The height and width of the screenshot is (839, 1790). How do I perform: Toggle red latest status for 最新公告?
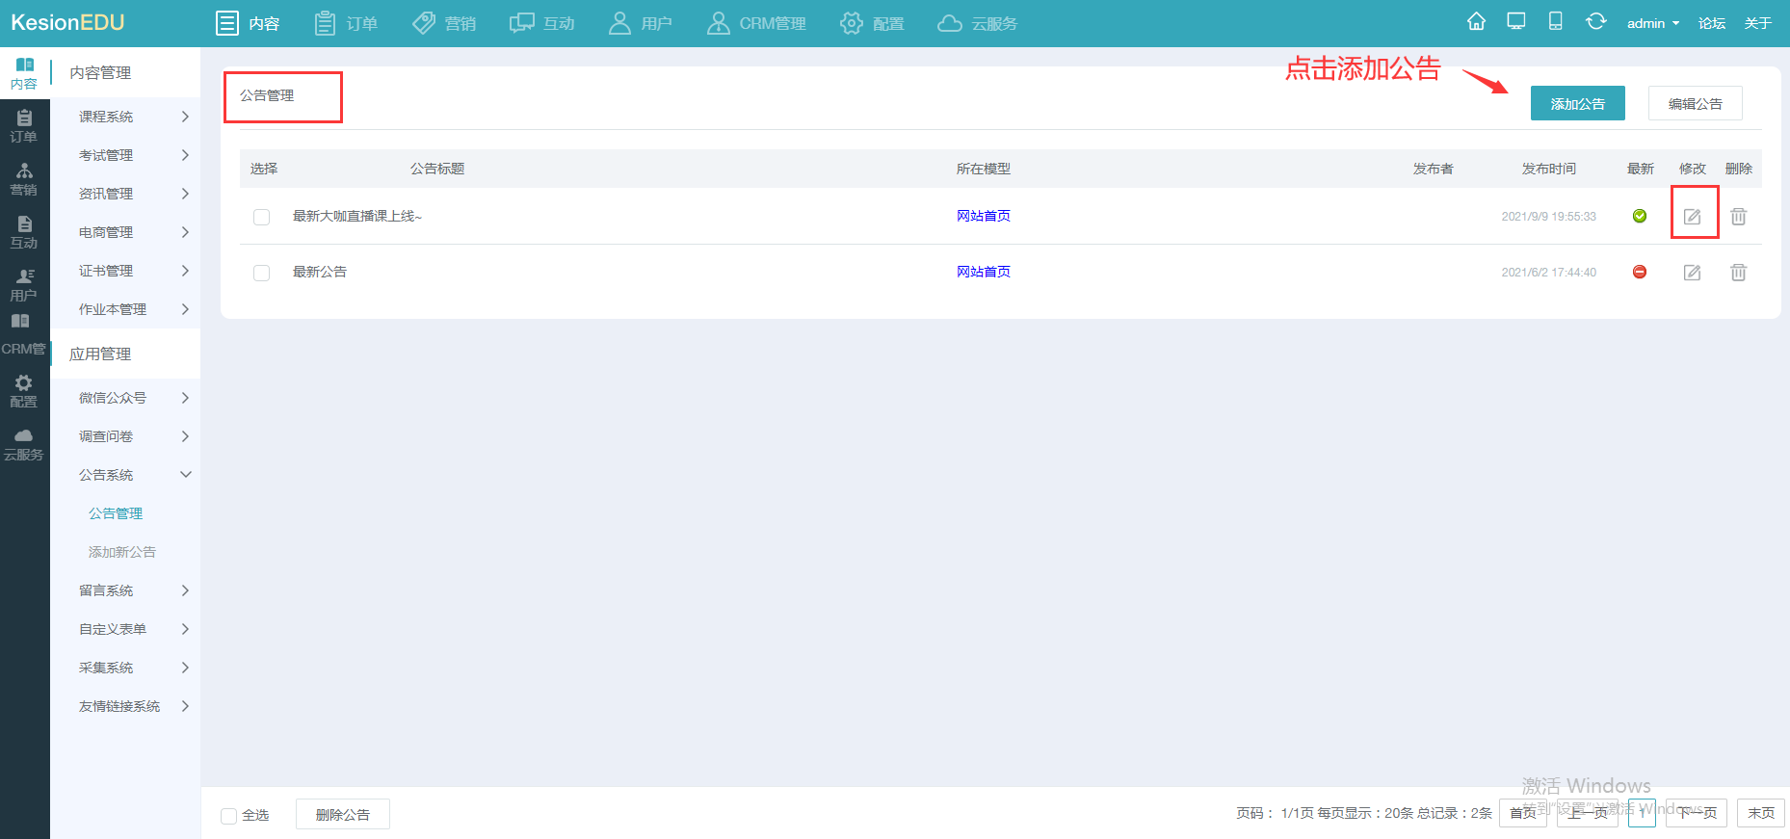click(x=1640, y=272)
